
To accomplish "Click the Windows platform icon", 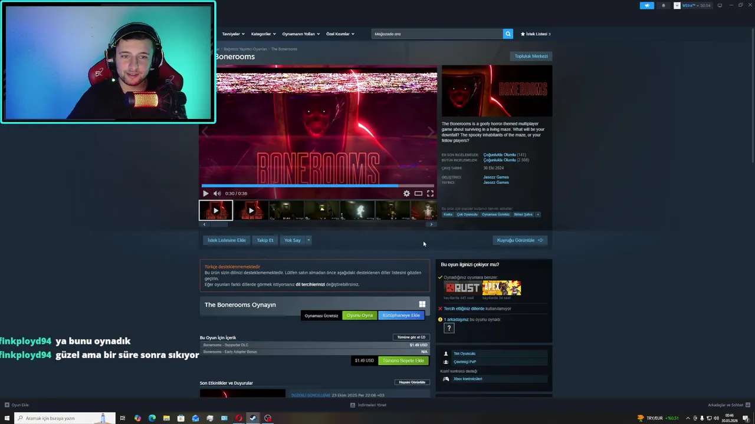I will [422, 304].
